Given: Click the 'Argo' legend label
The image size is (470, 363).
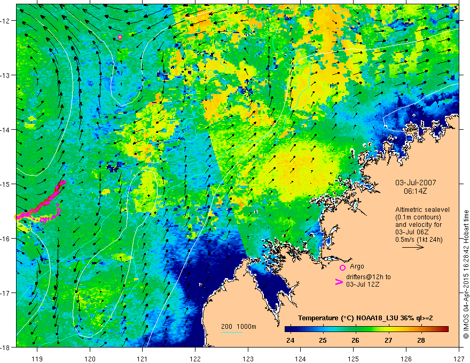Looking at the screenshot, I should (357, 266).
